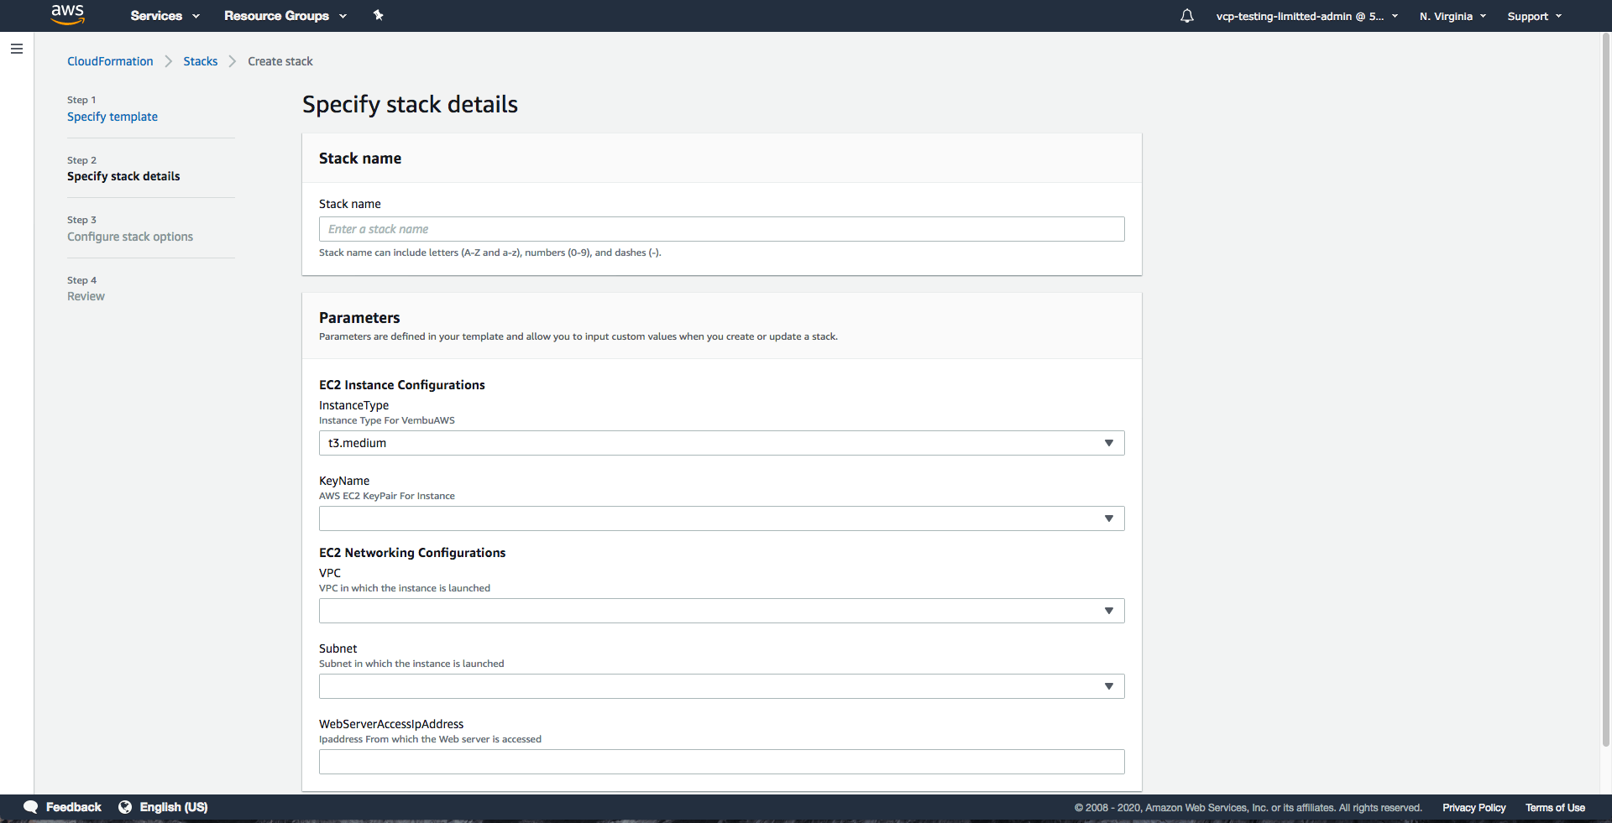Click the Stack name input field
Screen dimensions: 1612x823
click(721, 229)
